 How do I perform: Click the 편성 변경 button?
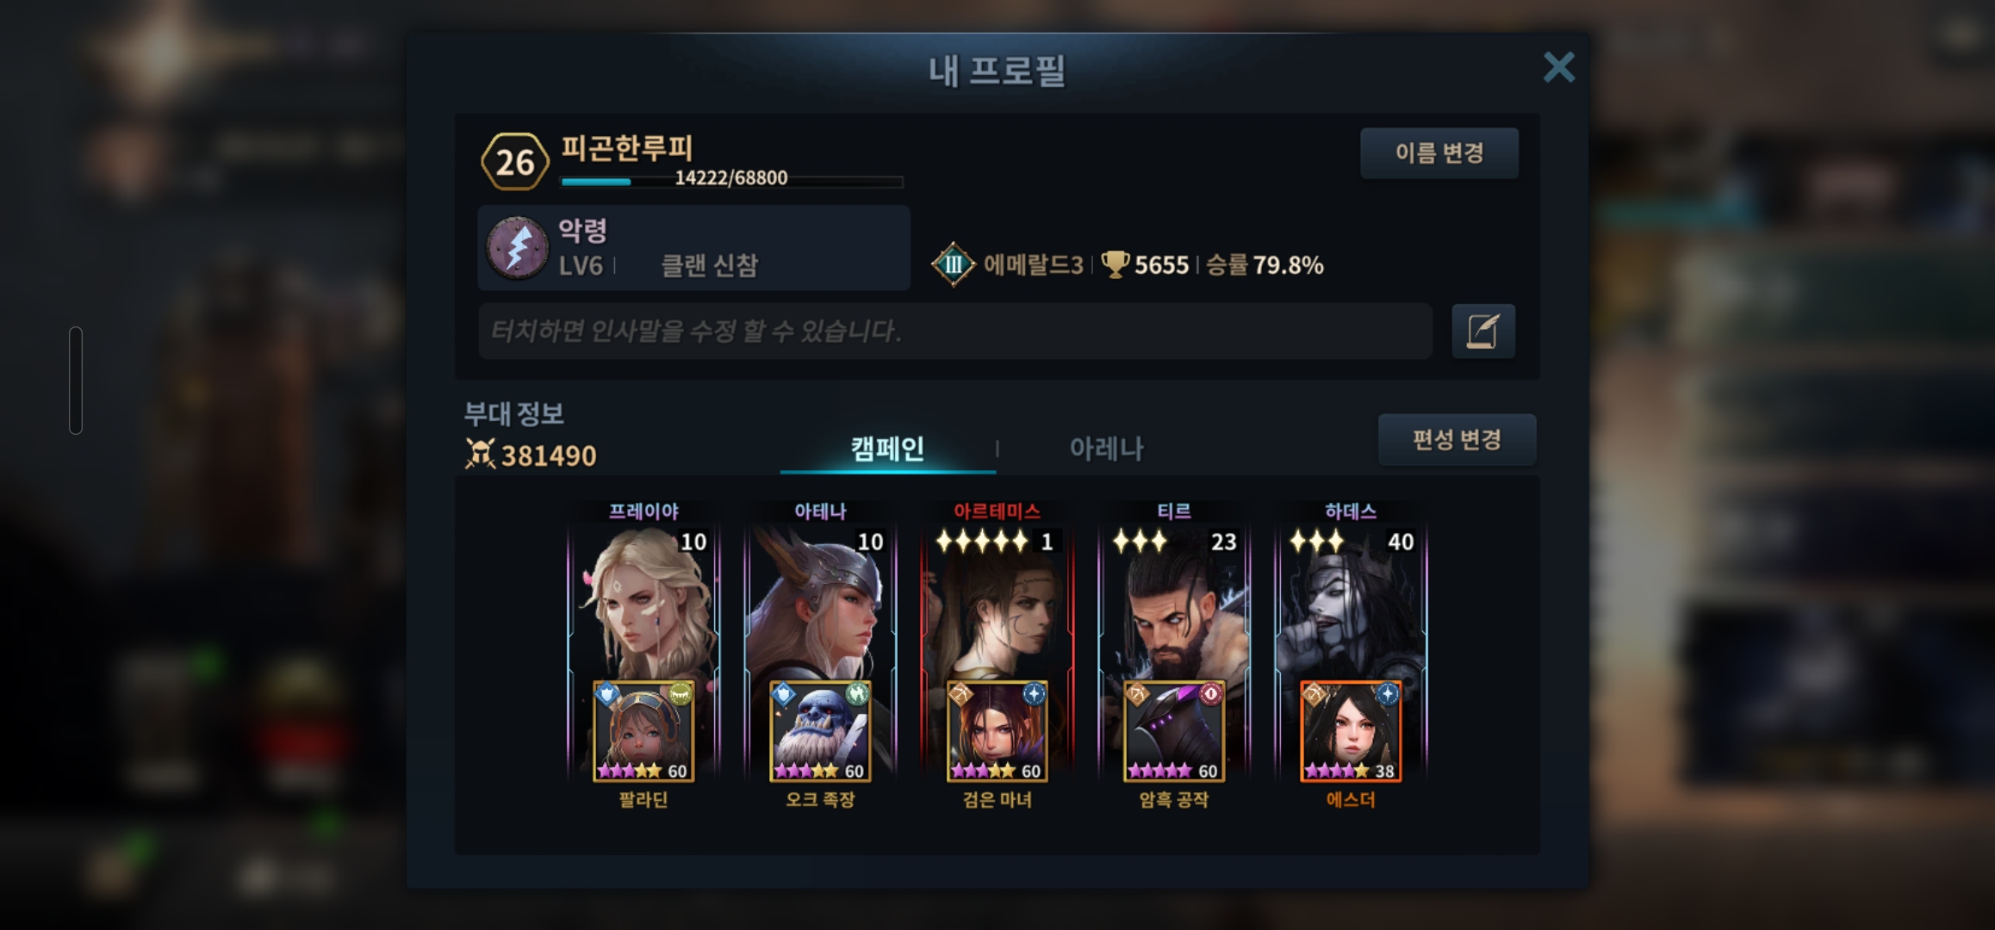[x=1457, y=440]
